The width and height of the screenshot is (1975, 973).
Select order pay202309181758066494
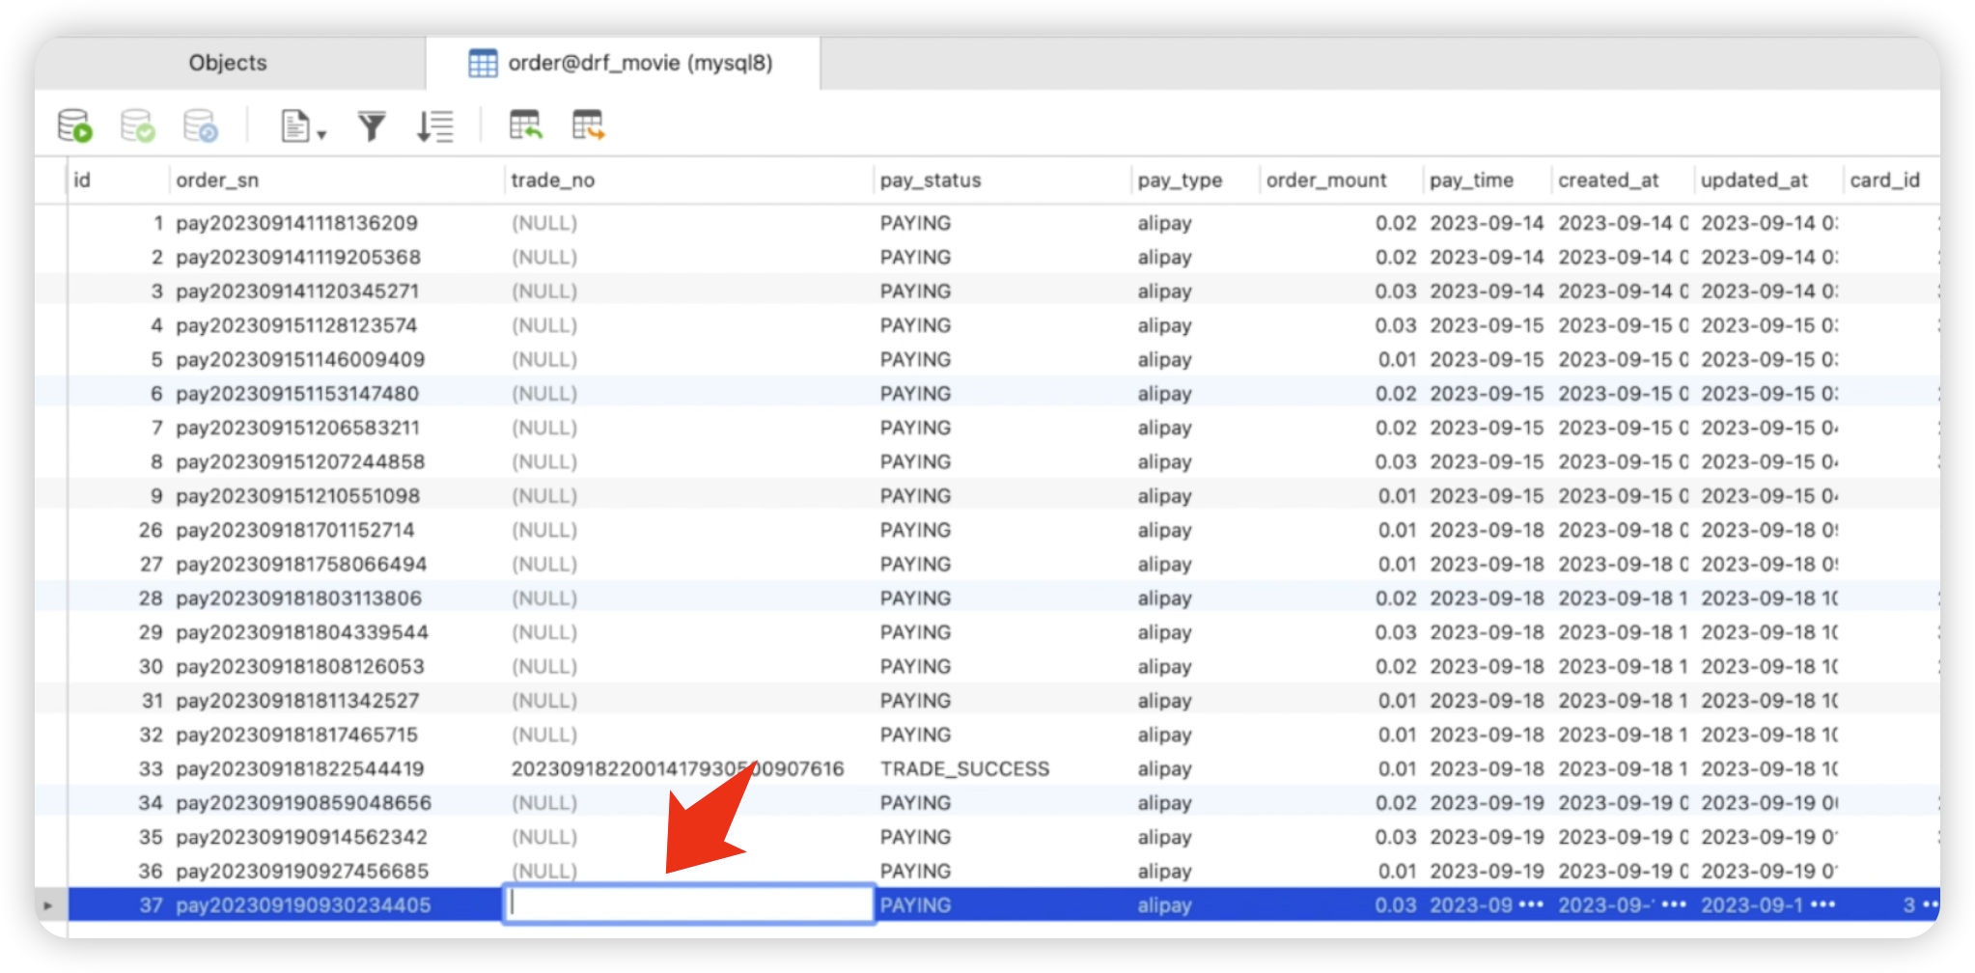301,564
